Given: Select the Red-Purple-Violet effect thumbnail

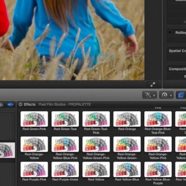Looking at the screenshot, I should [65, 169].
